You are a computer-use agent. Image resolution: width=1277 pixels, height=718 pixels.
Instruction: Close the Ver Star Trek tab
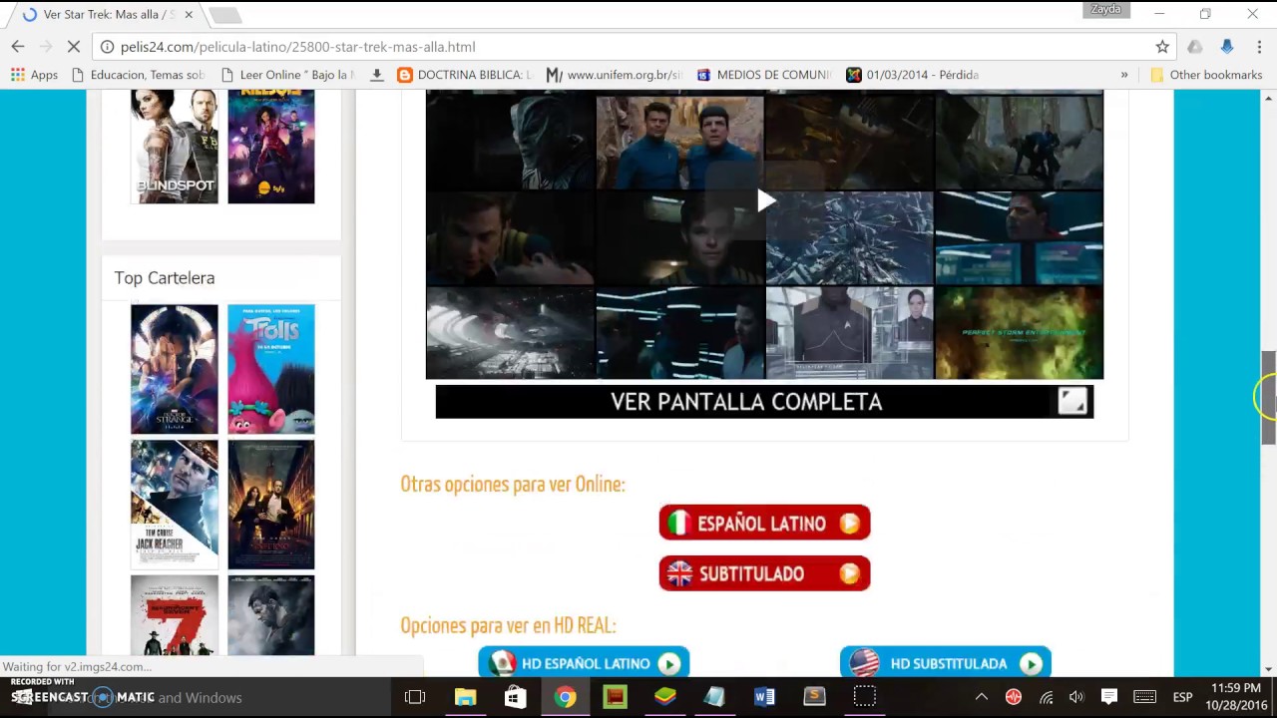[189, 15]
